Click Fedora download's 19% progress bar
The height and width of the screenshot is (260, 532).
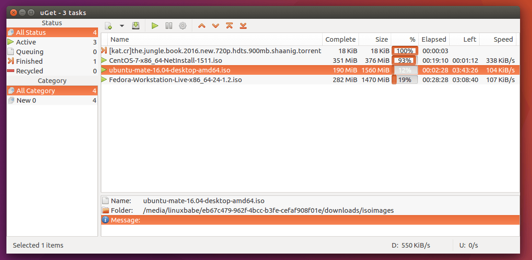[405, 80]
